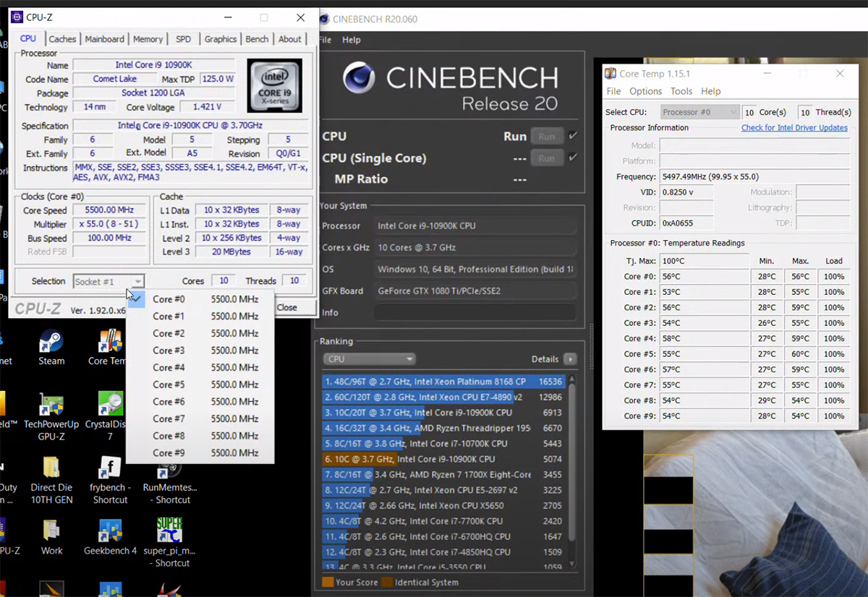
Task: Open the Direct Die 10TH GEN folder
Action: pos(51,480)
